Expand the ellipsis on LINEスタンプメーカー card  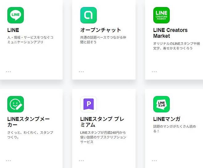tap(8, 160)
